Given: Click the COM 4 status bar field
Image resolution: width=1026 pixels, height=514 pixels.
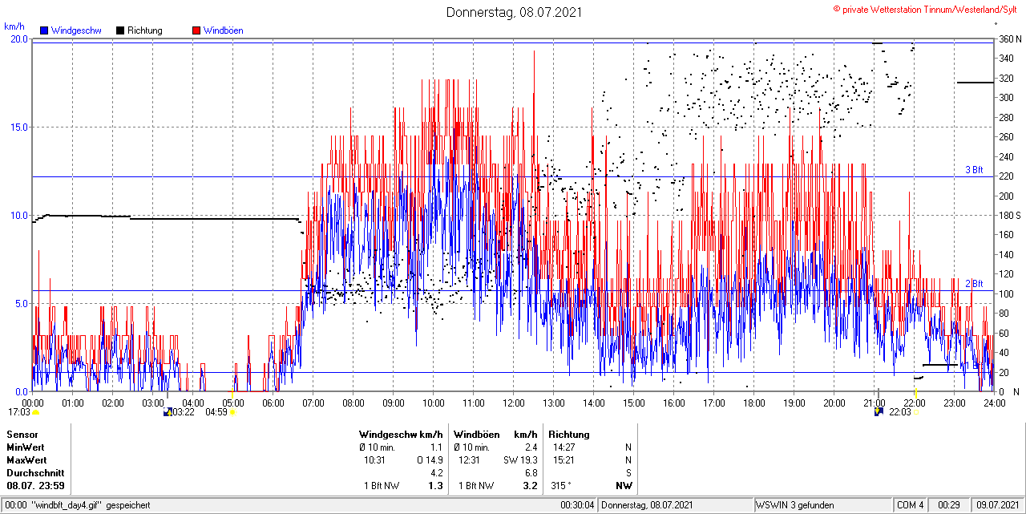Looking at the screenshot, I should tap(911, 505).
